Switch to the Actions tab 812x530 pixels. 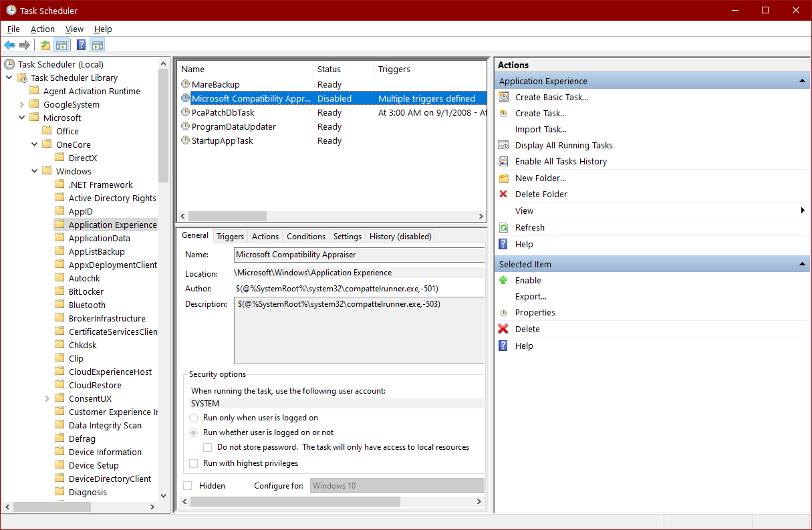point(265,237)
